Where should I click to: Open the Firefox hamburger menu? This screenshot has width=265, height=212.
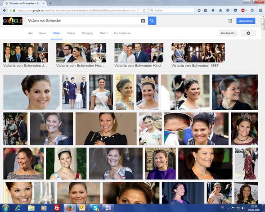(261, 10)
